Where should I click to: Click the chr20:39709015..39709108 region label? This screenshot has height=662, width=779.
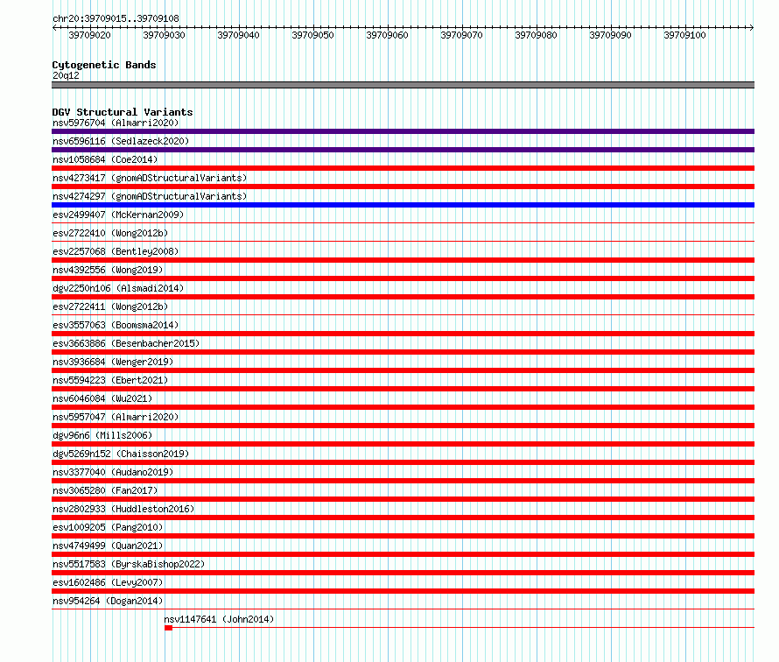click(116, 18)
